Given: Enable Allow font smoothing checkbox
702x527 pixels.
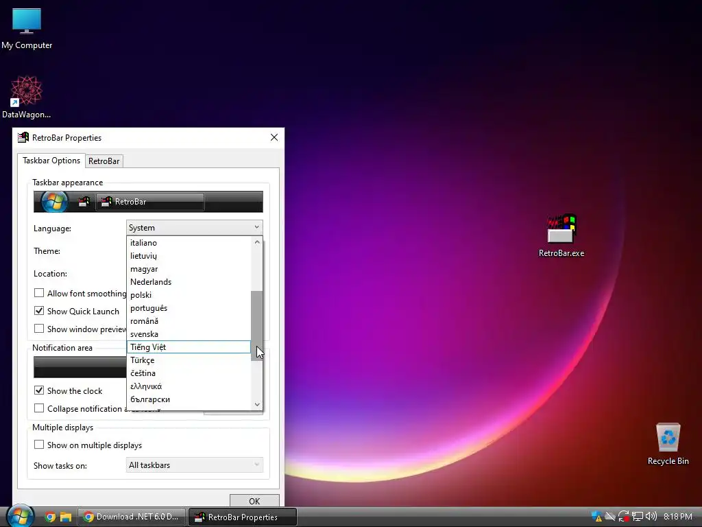Looking at the screenshot, I should 39,293.
